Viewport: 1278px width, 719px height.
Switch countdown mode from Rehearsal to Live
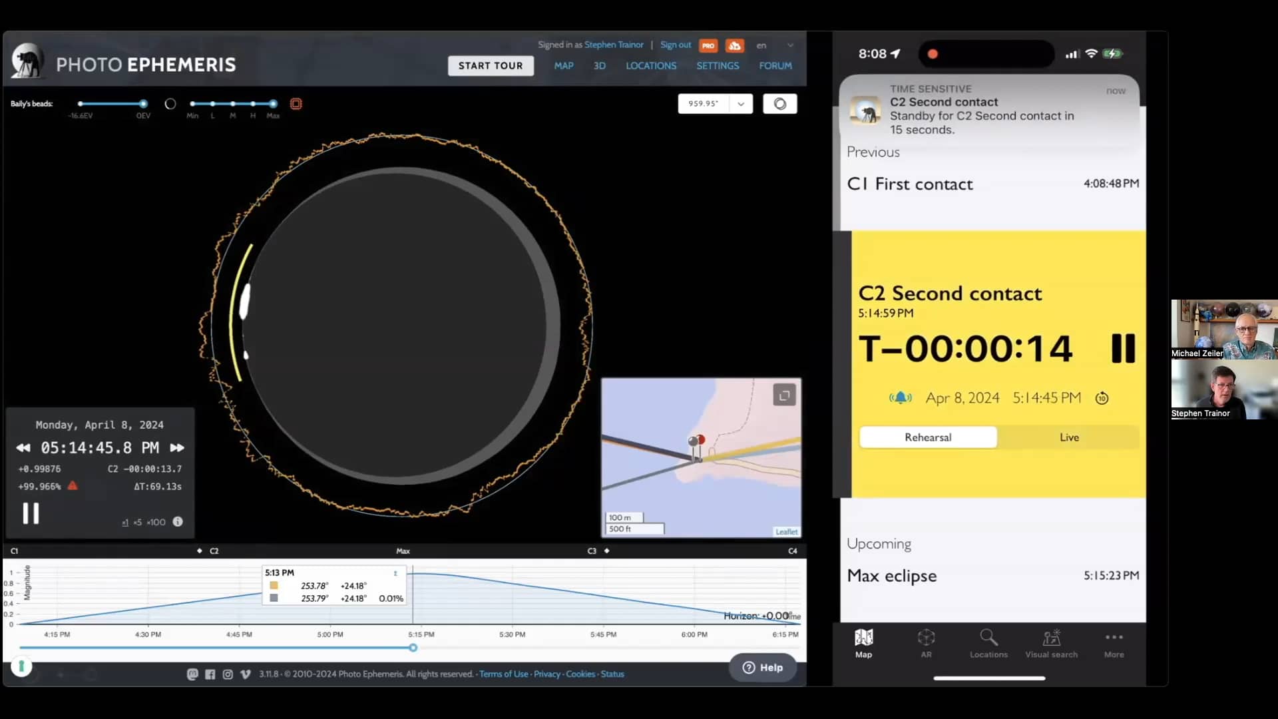pyautogui.click(x=1069, y=437)
